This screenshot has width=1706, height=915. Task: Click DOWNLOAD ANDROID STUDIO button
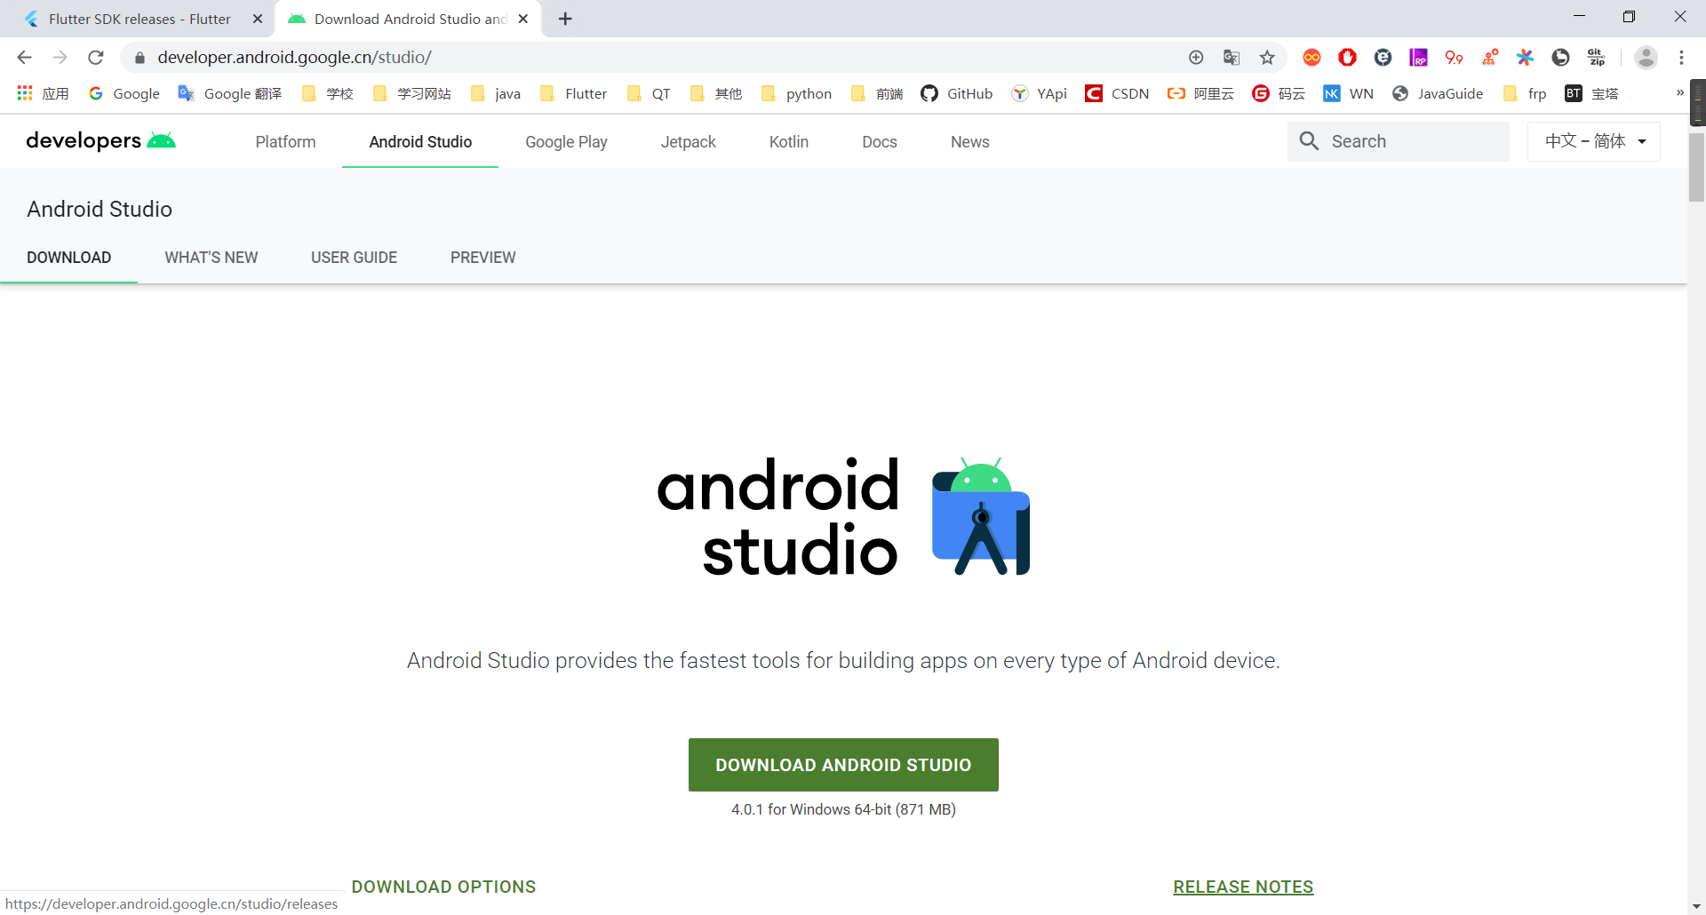pos(843,765)
